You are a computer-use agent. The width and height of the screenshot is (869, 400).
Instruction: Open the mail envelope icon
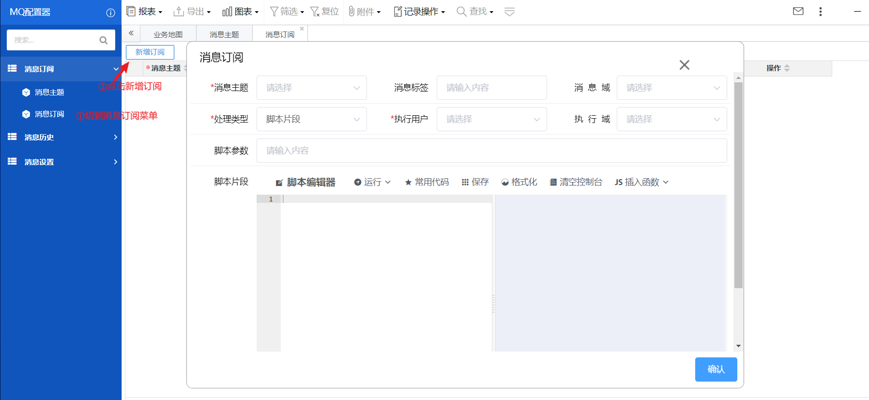click(798, 11)
